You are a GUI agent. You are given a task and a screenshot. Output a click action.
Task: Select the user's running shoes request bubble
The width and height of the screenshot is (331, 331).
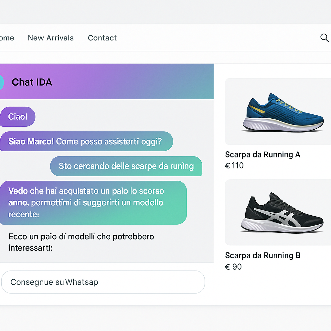click(x=126, y=166)
